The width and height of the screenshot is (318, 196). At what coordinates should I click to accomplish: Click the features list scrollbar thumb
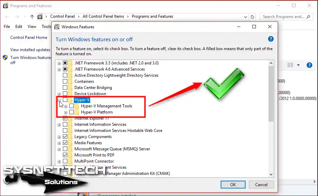pyautogui.click(x=271, y=93)
